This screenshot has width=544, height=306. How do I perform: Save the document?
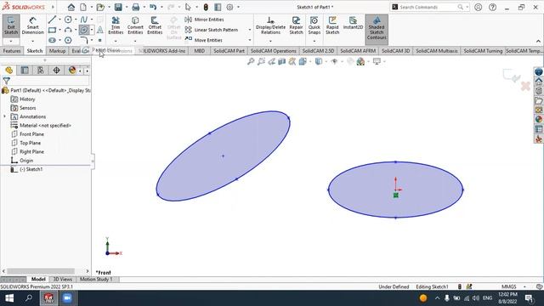pyautogui.click(x=118, y=7)
